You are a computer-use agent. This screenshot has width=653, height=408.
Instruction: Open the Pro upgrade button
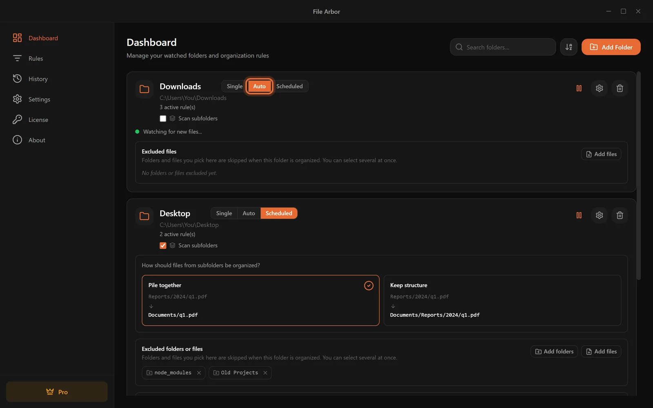[57, 392]
